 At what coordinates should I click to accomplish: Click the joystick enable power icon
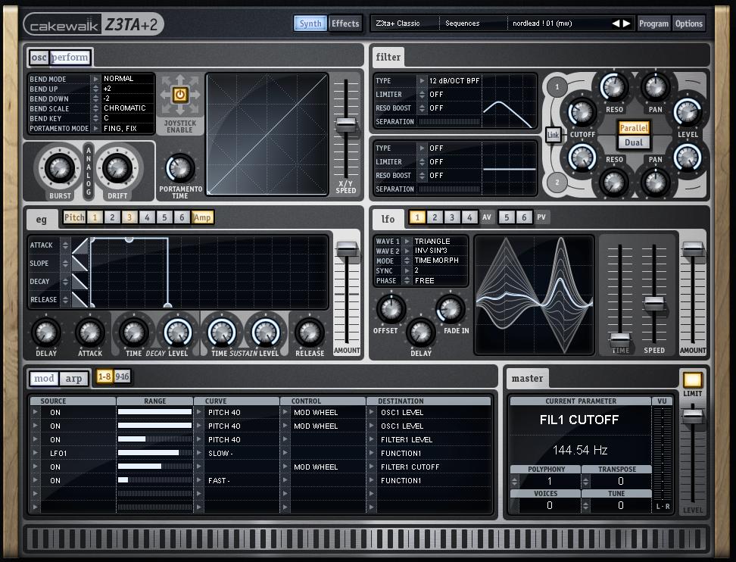(180, 95)
